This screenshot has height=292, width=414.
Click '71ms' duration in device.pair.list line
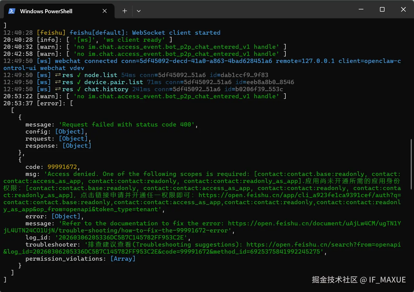(x=154, y=82)
